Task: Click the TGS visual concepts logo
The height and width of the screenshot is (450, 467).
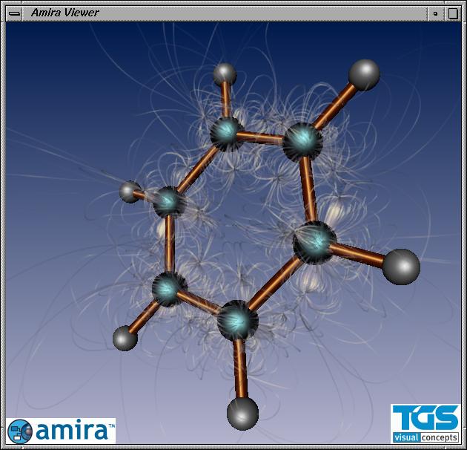Action: [425, 424]
